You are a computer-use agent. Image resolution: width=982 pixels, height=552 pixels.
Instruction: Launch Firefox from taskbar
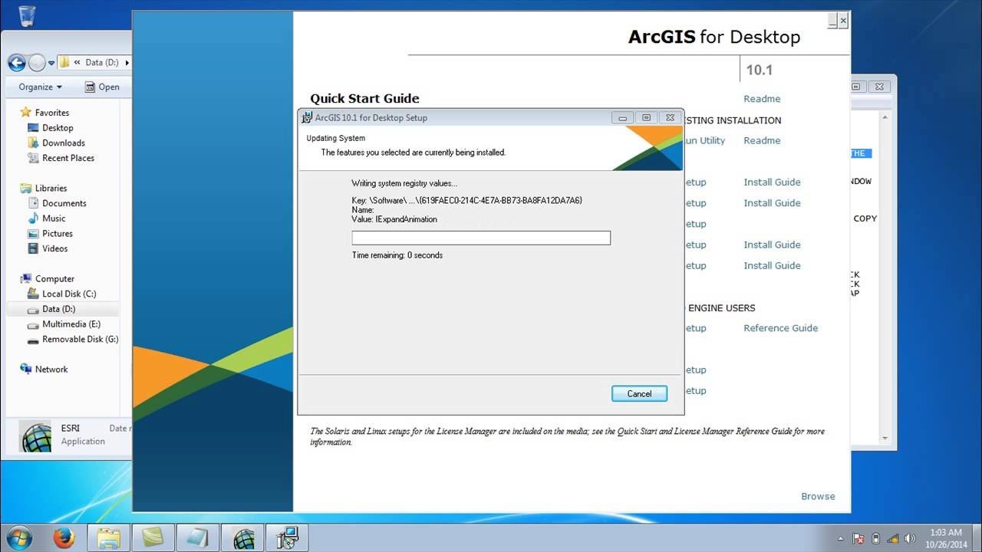click(x=64, y=537)
